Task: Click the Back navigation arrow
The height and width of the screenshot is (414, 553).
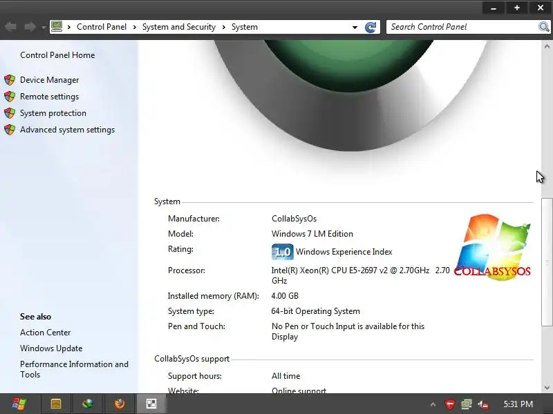Action: click(10, 27)
